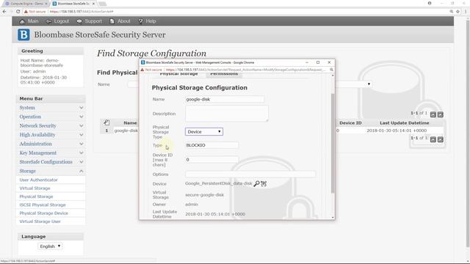Screen dimensions: 470x264
Task: Switch to the Bloombase StoreSafe browser tab
Action: (73, 4)
